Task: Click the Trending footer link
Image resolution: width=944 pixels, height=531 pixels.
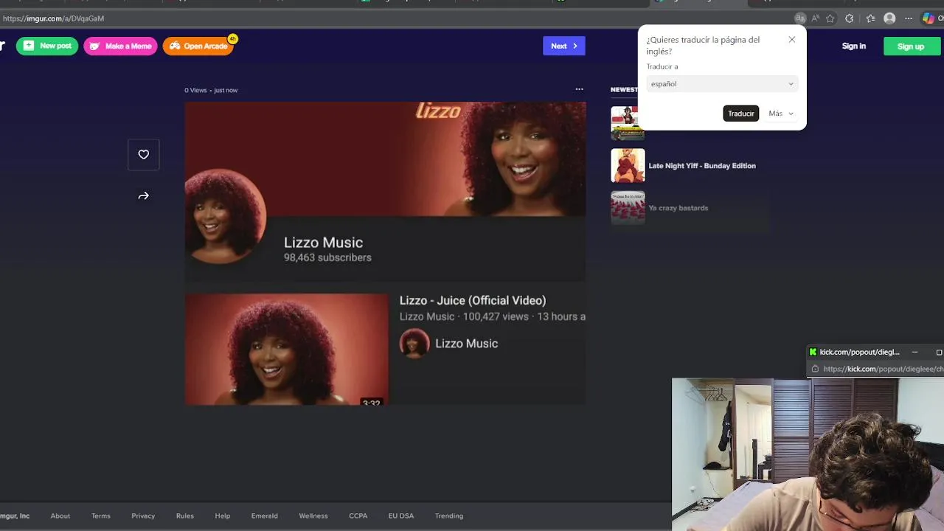Action: point(449,516)
